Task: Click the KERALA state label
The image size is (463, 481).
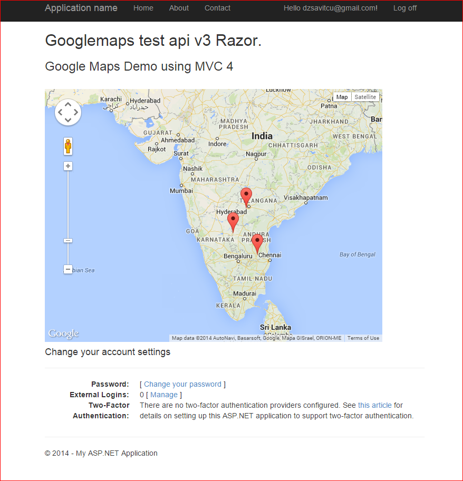Action: 228,306
